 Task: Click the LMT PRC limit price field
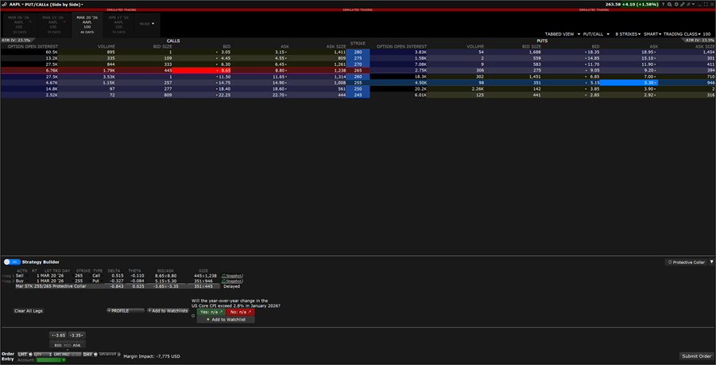coord(67,354)
